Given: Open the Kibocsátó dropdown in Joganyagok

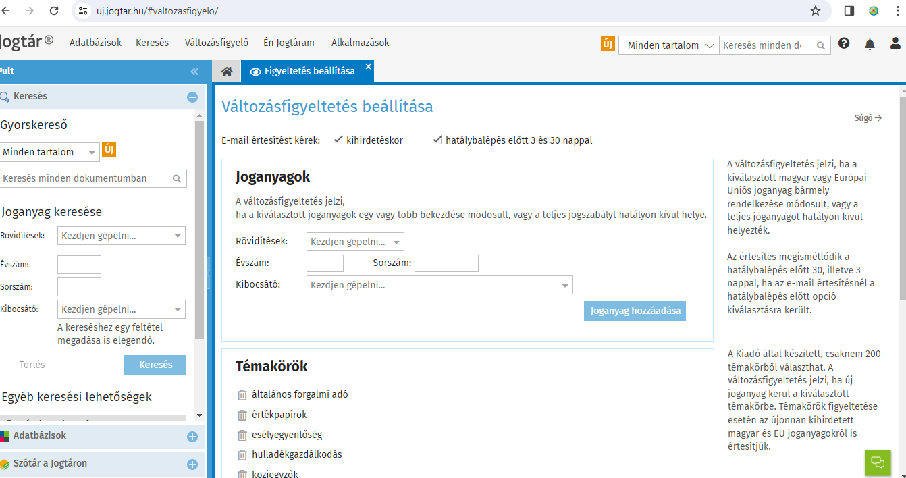Looking at the screenshot, I should coord(564,286).
